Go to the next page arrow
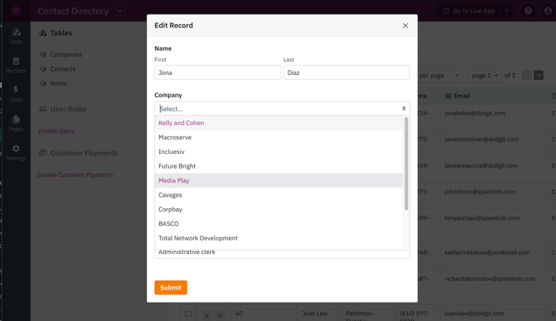 pyautogui.click(x=538, y=75)
